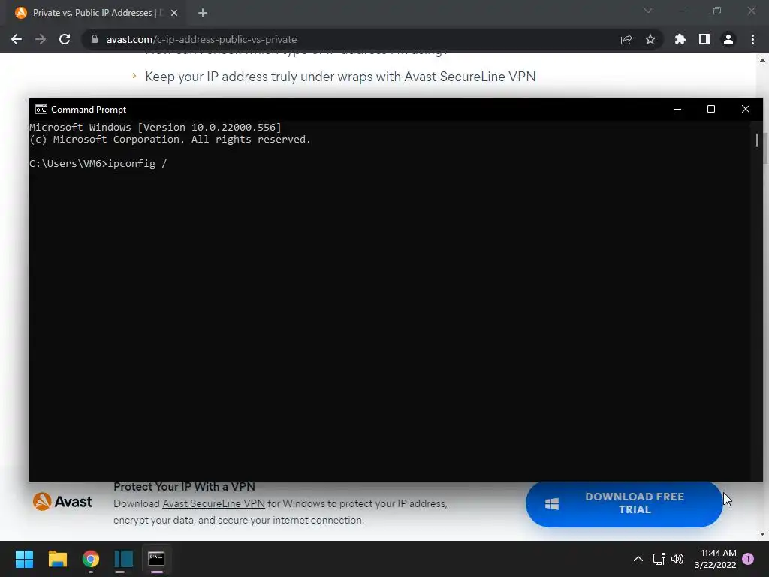Open the underlined Avast SecureLine VPN link

[x=213, y=504]
